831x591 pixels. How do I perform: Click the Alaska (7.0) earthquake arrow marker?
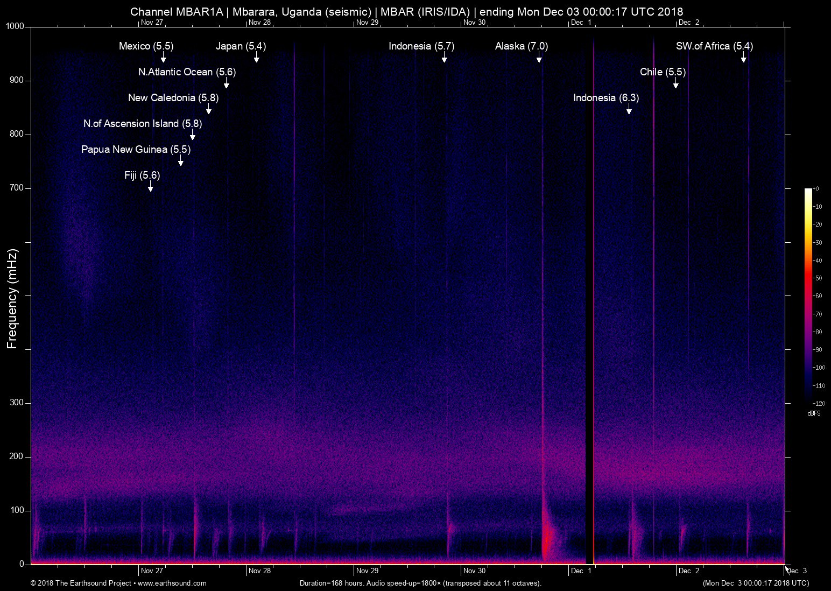(x=539, y=58)
